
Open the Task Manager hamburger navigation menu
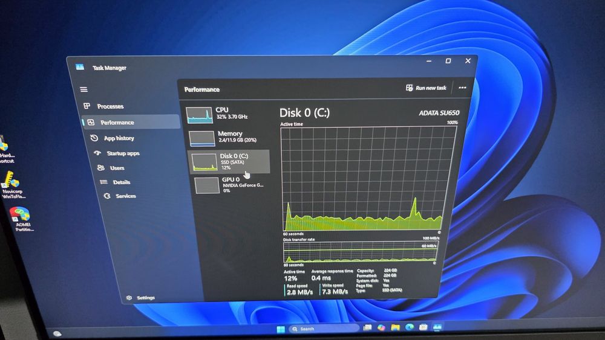coord(83,89)
